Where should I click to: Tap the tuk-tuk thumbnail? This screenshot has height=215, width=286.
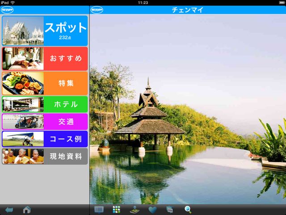(x=23, y=121)
